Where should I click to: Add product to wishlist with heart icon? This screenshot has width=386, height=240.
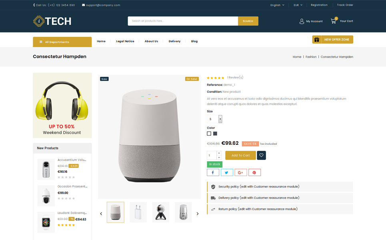click(261, 155)
